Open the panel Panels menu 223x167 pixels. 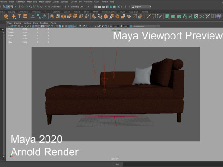coord(53,23)
